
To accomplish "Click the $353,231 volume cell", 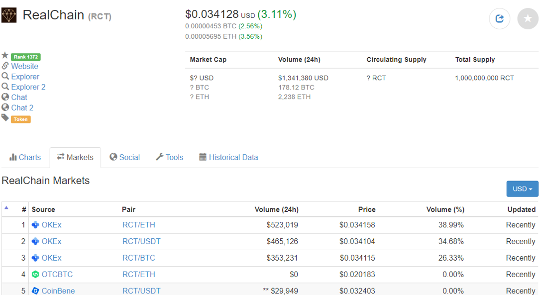I will 282,258.
